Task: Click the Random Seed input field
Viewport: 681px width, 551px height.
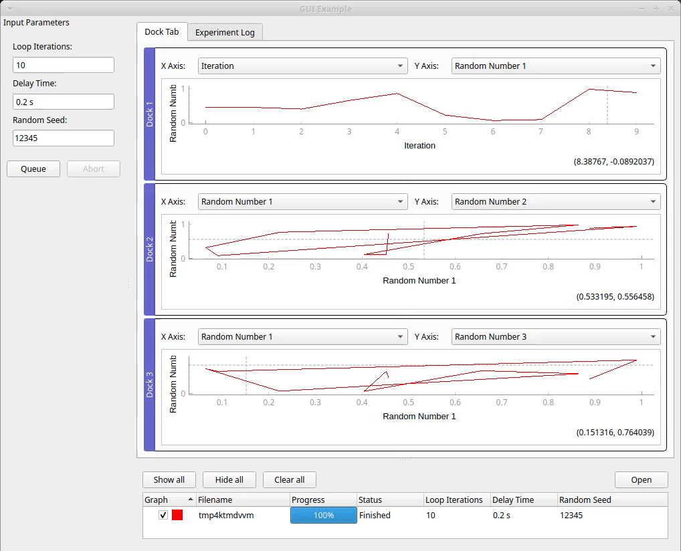Action: click(x=64, y=138)
